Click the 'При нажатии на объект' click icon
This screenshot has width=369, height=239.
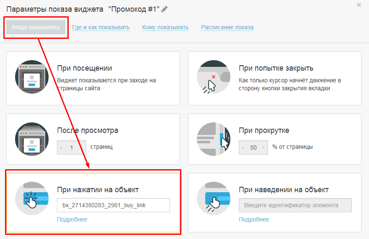coord(32,198)
